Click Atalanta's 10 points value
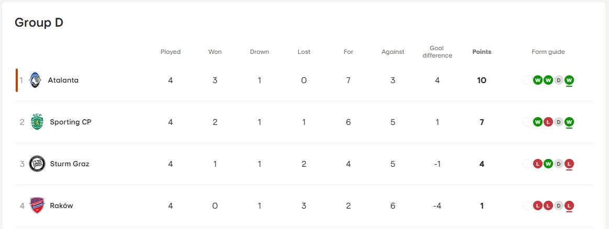This screenshot has width=609, height=229. [481, 80]
